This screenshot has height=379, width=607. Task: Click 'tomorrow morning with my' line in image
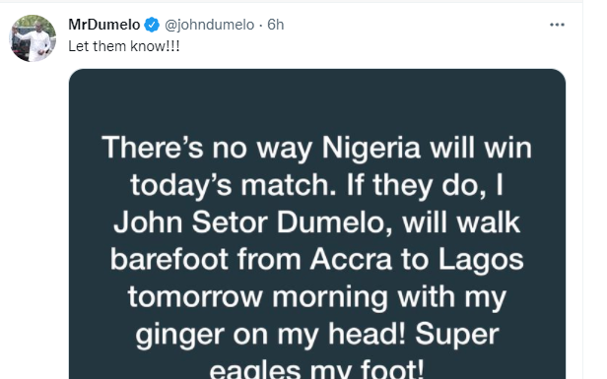point(317,297)
